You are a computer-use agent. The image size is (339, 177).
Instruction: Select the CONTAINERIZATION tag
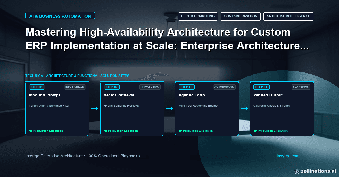240,16
